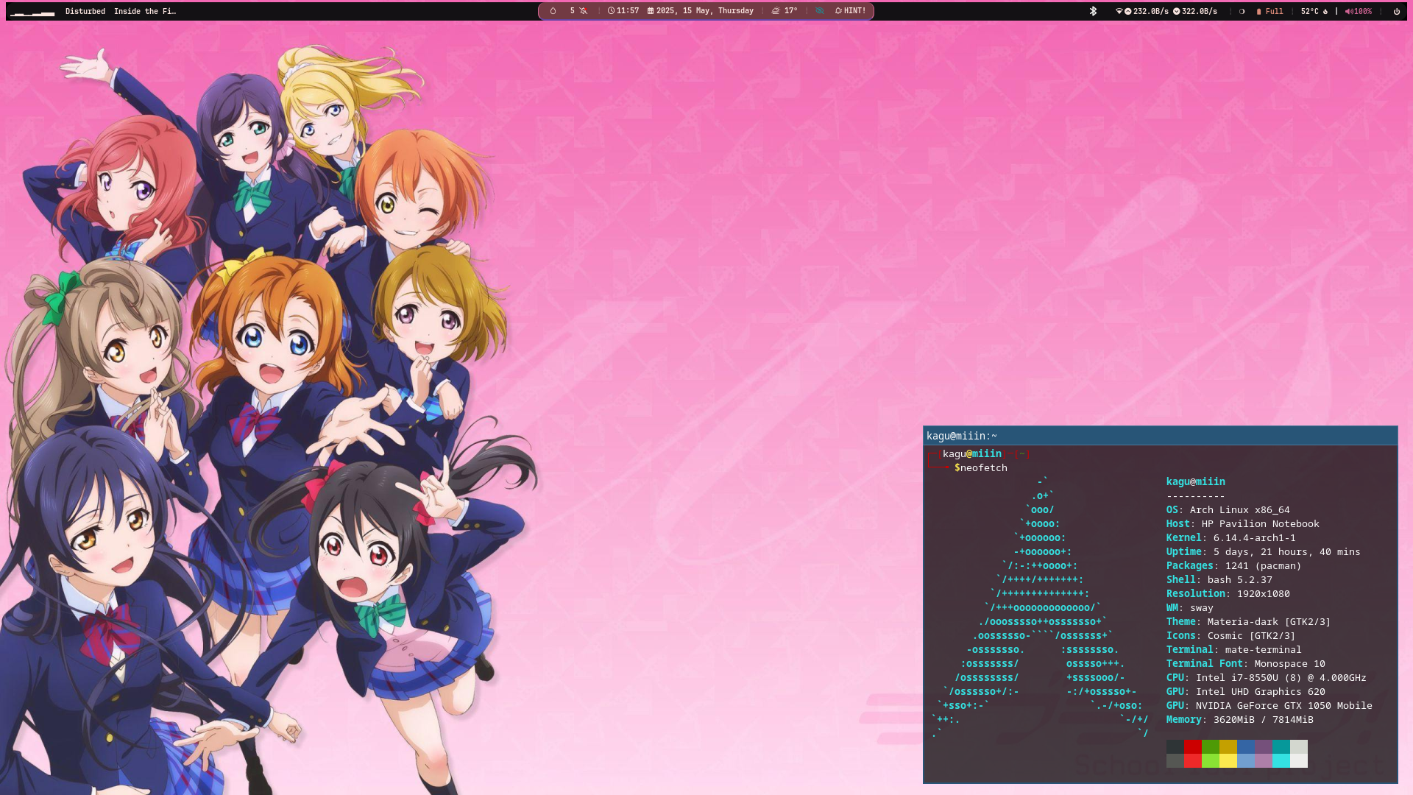Click the battery 'Full' indicator

click(1269, 11)
